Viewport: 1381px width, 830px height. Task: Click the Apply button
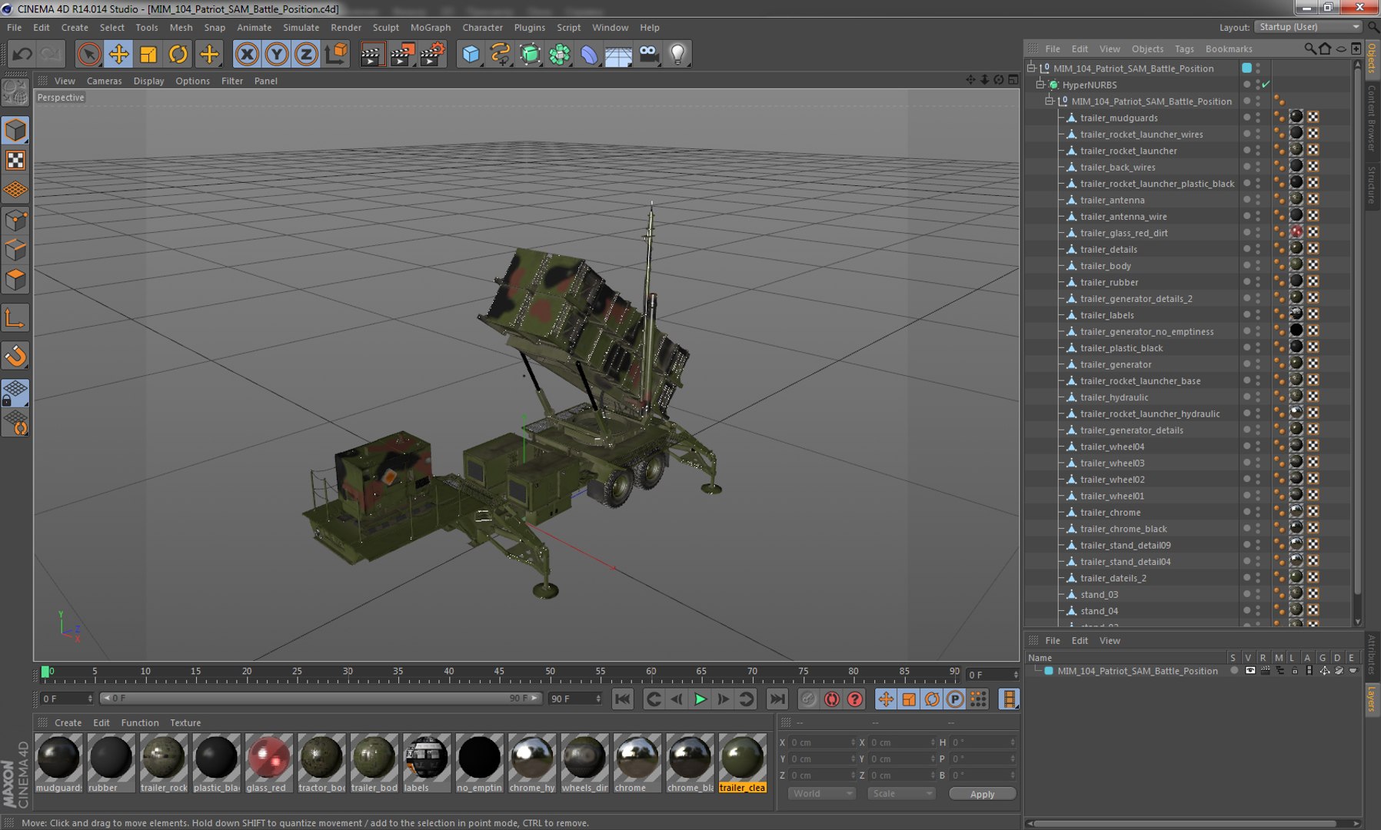[982, 794]
